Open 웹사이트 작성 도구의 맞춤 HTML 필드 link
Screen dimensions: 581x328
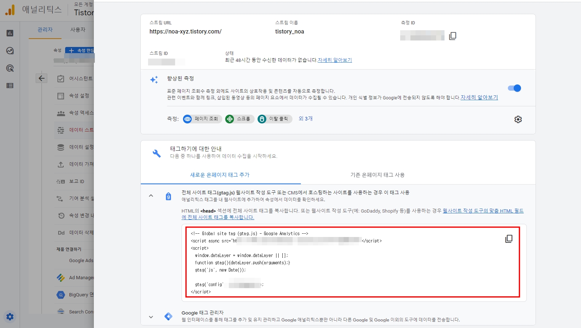tap(353, 214)
